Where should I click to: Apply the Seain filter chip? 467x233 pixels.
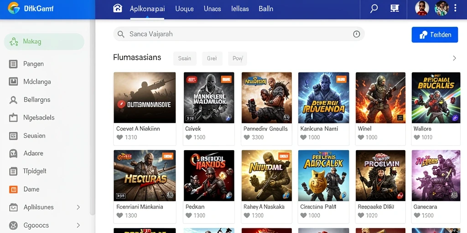[x=185, y=58]
